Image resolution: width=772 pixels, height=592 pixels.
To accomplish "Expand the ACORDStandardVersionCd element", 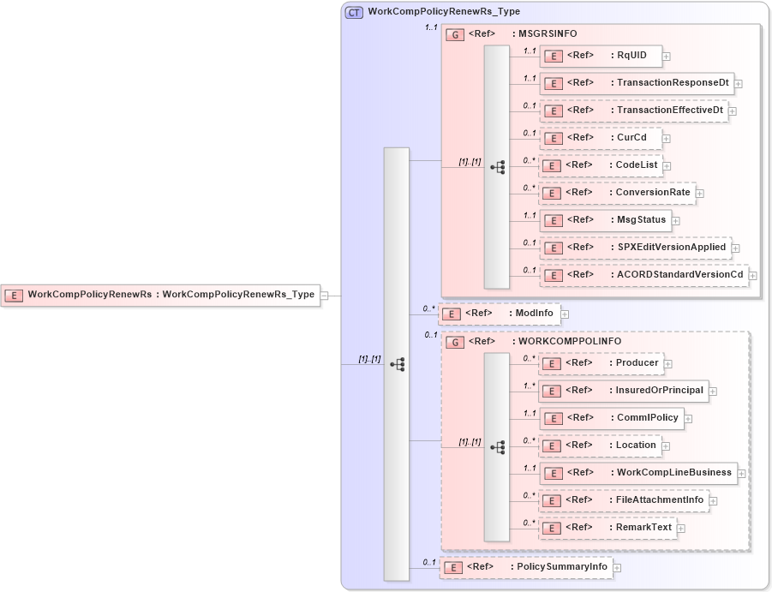I will tap(752, 274).
